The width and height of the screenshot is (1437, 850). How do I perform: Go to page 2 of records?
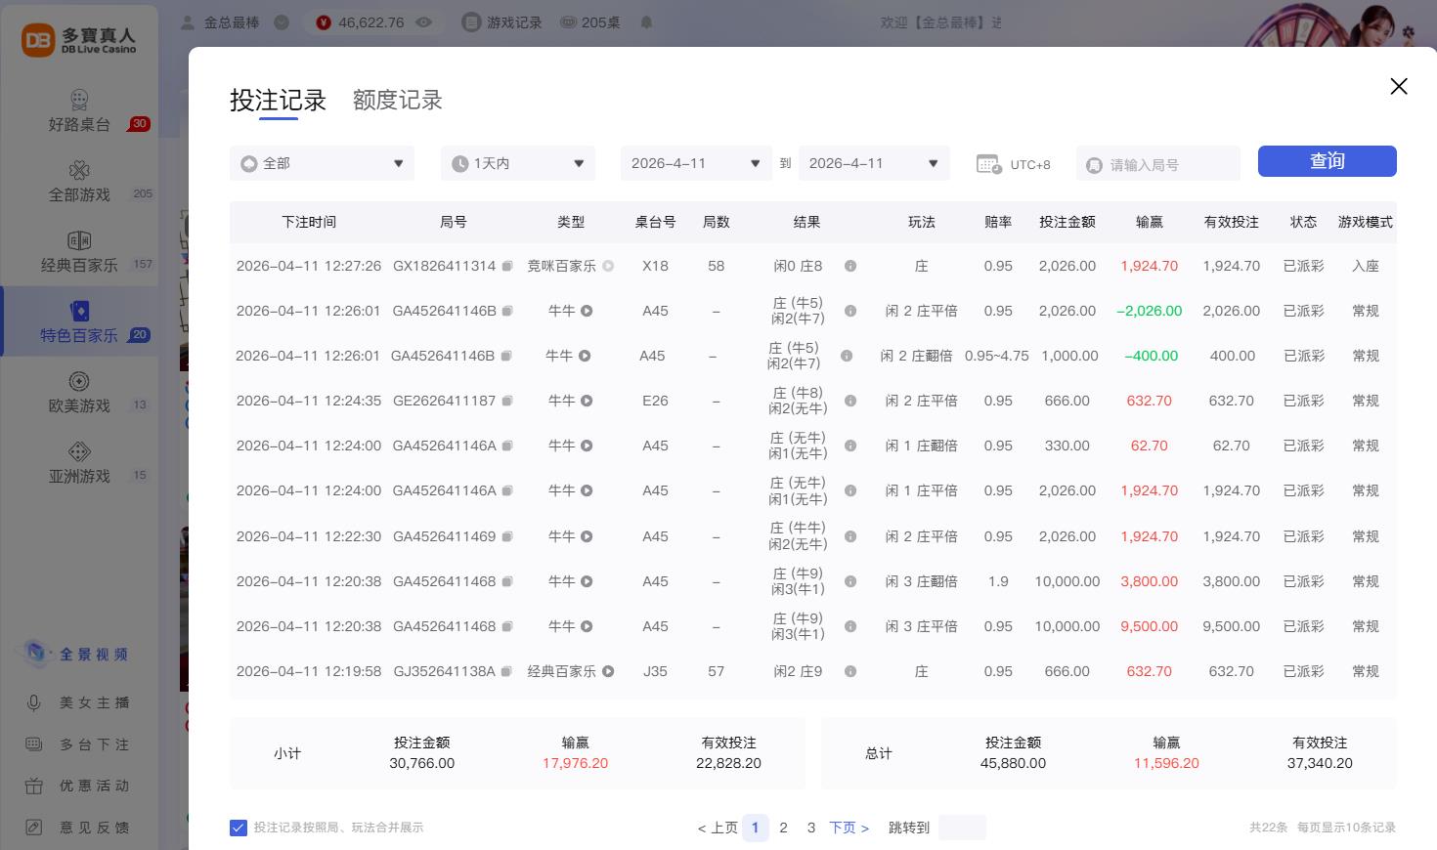coord(783,828)
